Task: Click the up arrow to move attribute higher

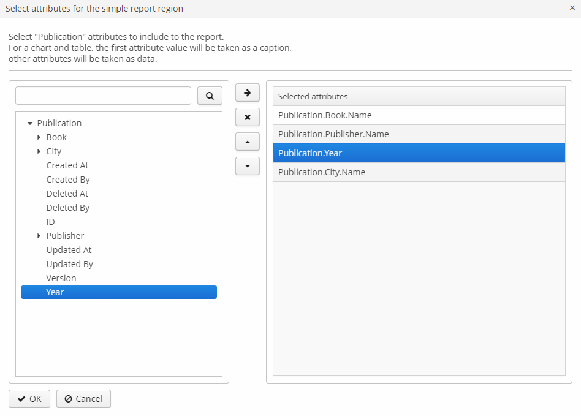Action: pyautogui.click(x=247, y=142)
